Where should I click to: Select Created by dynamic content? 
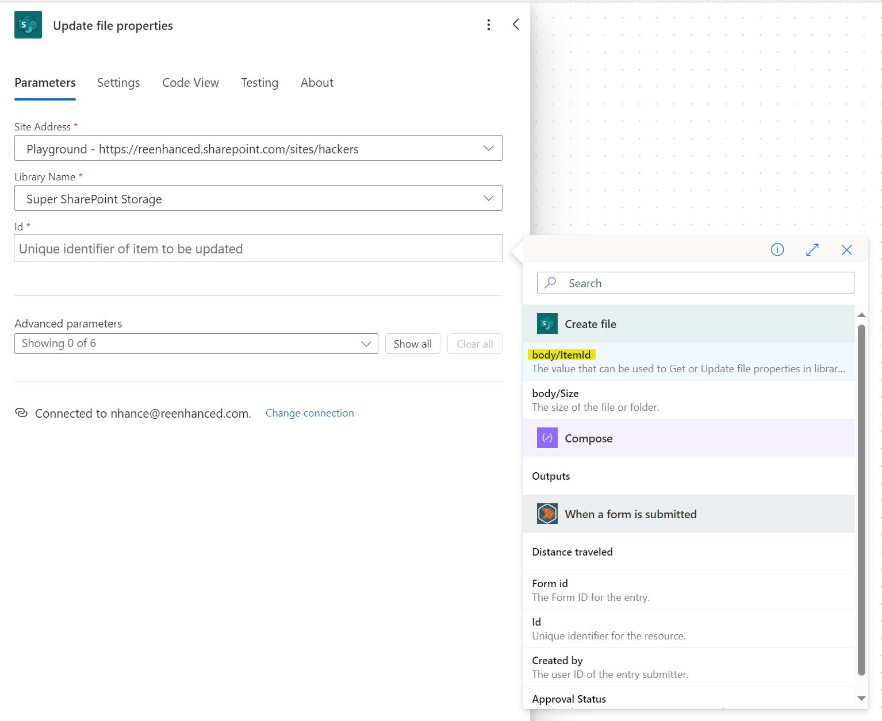click(689, 667)
